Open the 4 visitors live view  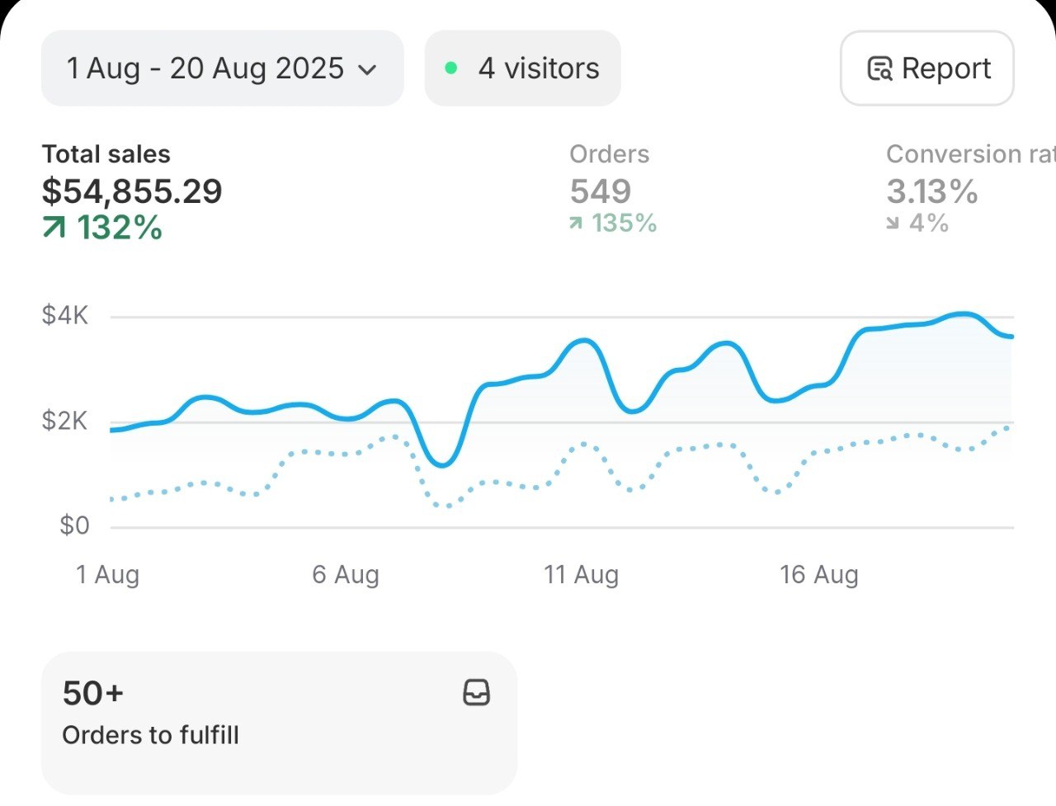tap(538, 68)
